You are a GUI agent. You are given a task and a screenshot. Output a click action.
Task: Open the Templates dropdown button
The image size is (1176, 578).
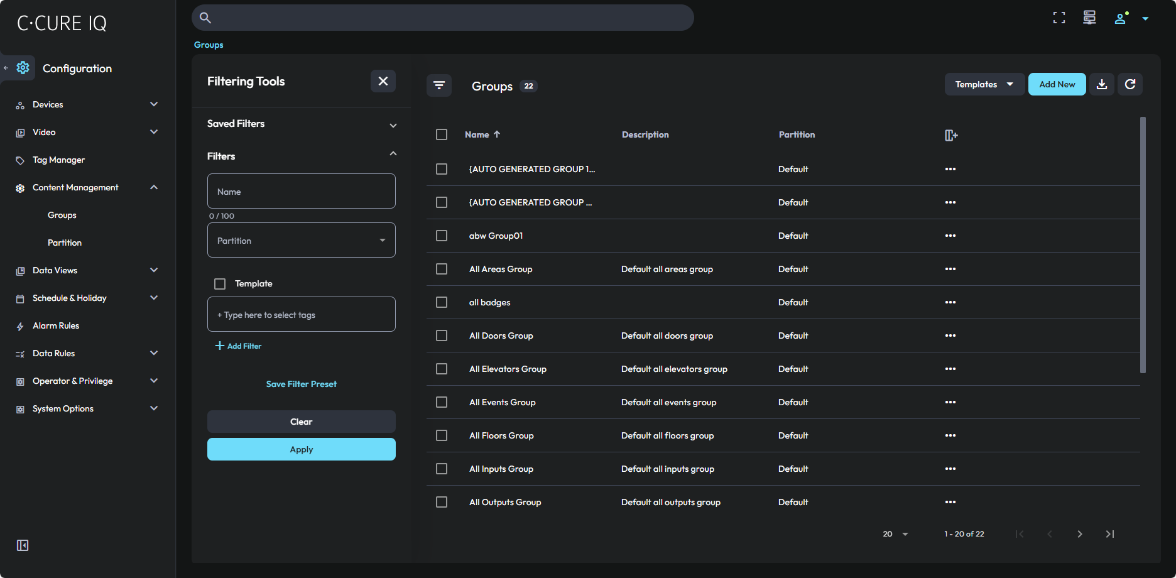984,84
